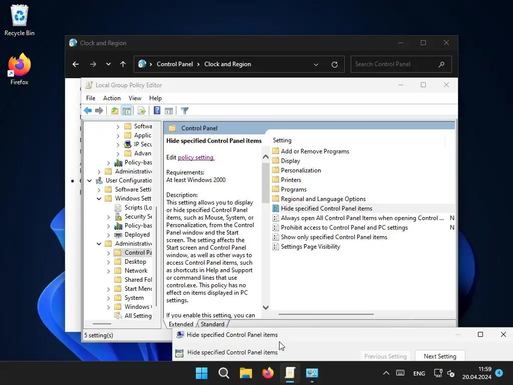Open the Add or Remove Programs folder
The width and height of the screenshot is (513, 385).
pos(315,151)
